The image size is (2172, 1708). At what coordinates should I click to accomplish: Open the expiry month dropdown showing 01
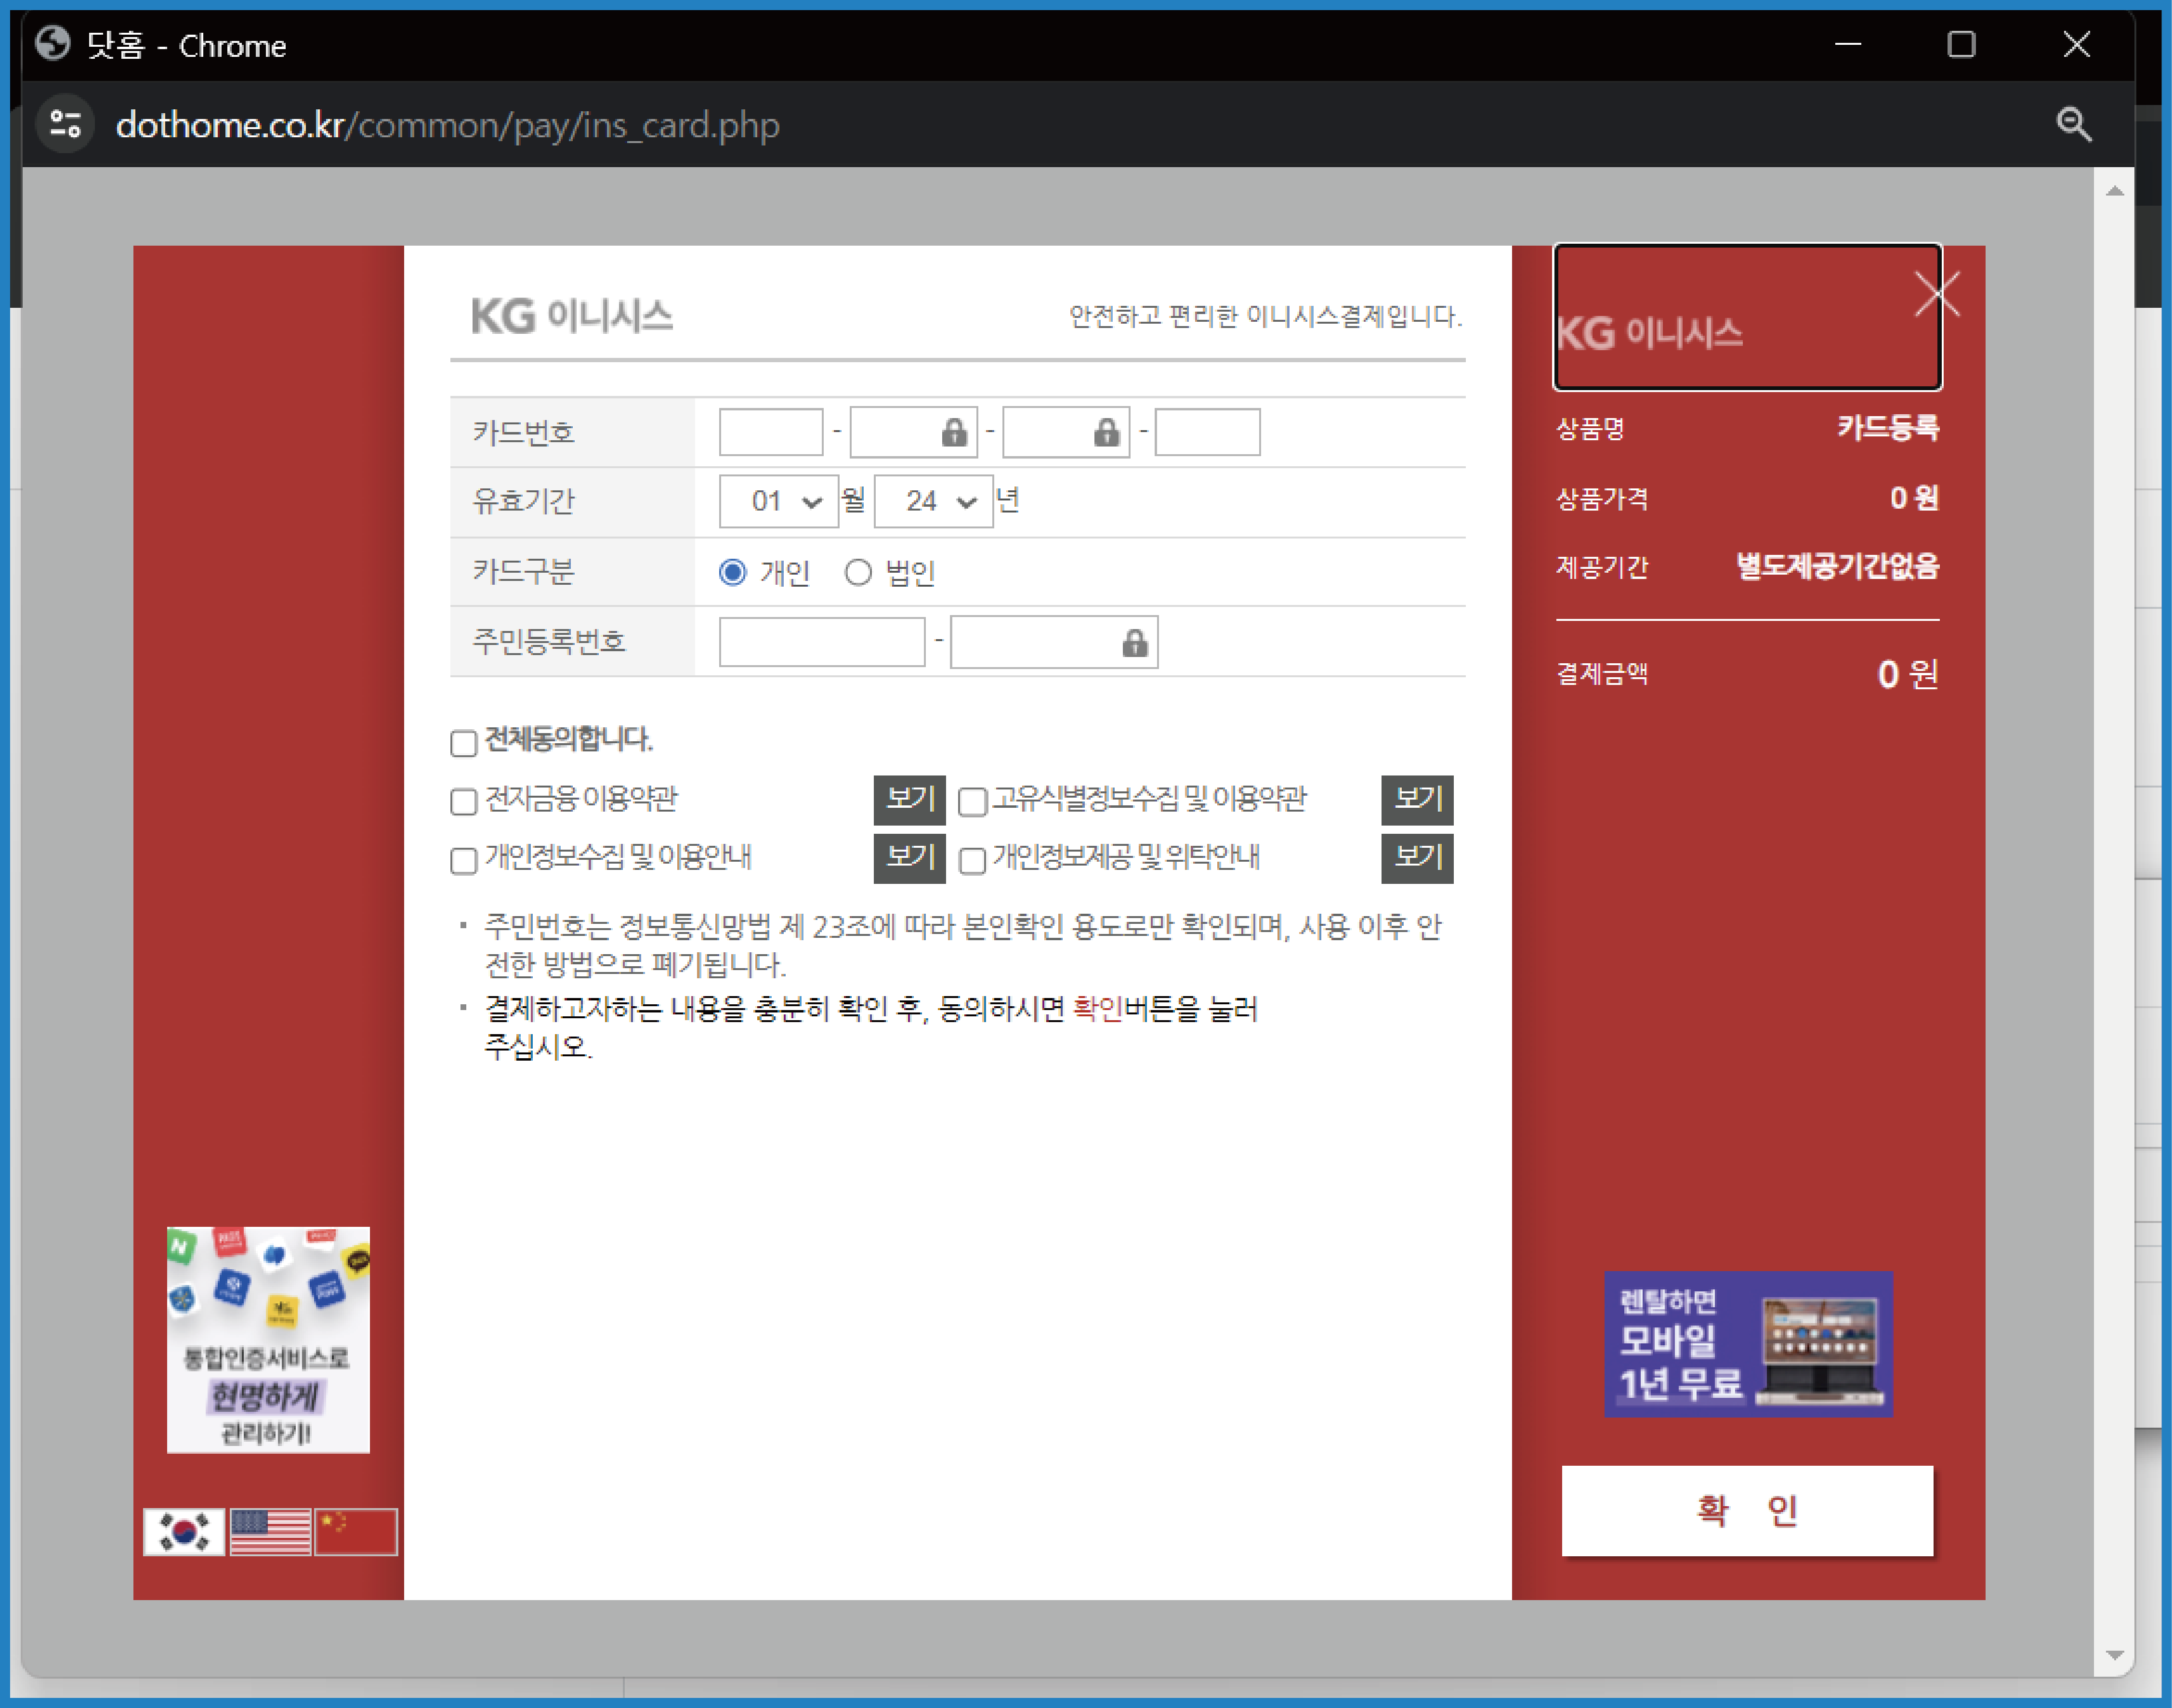click(x=778, y=501)
